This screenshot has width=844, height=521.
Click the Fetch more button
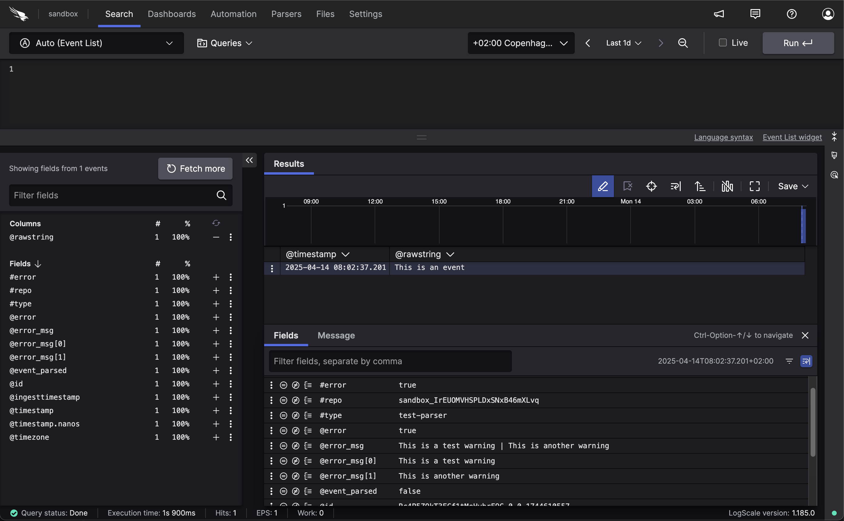[x=195, y=169]
